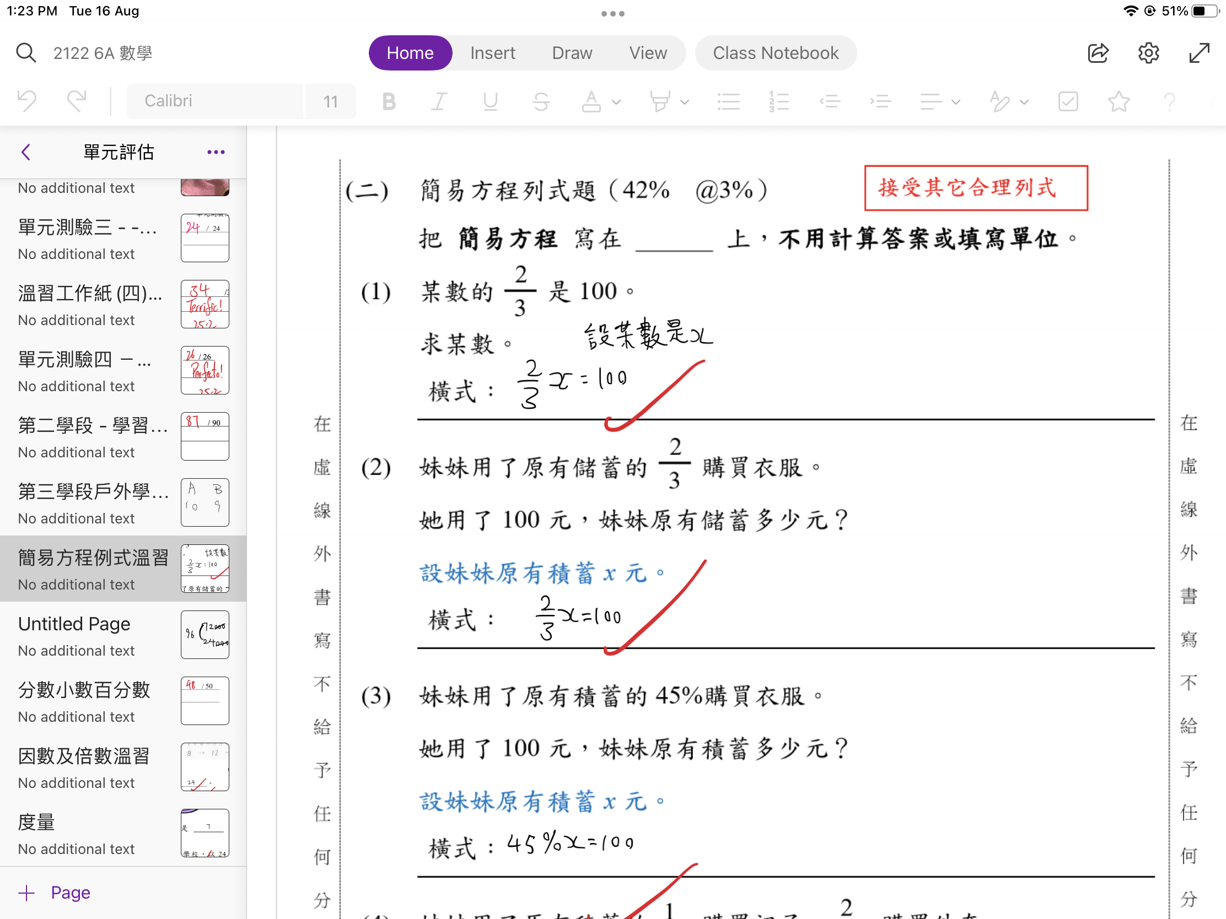Expand the alignment dropdown chevron

point(956,102)
